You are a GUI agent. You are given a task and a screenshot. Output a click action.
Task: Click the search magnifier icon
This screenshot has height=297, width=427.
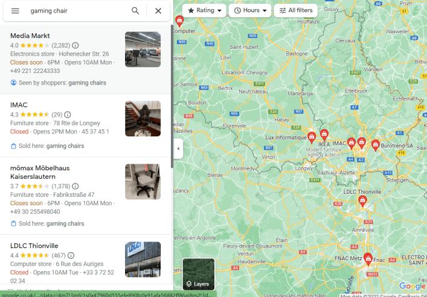[135, 11]
